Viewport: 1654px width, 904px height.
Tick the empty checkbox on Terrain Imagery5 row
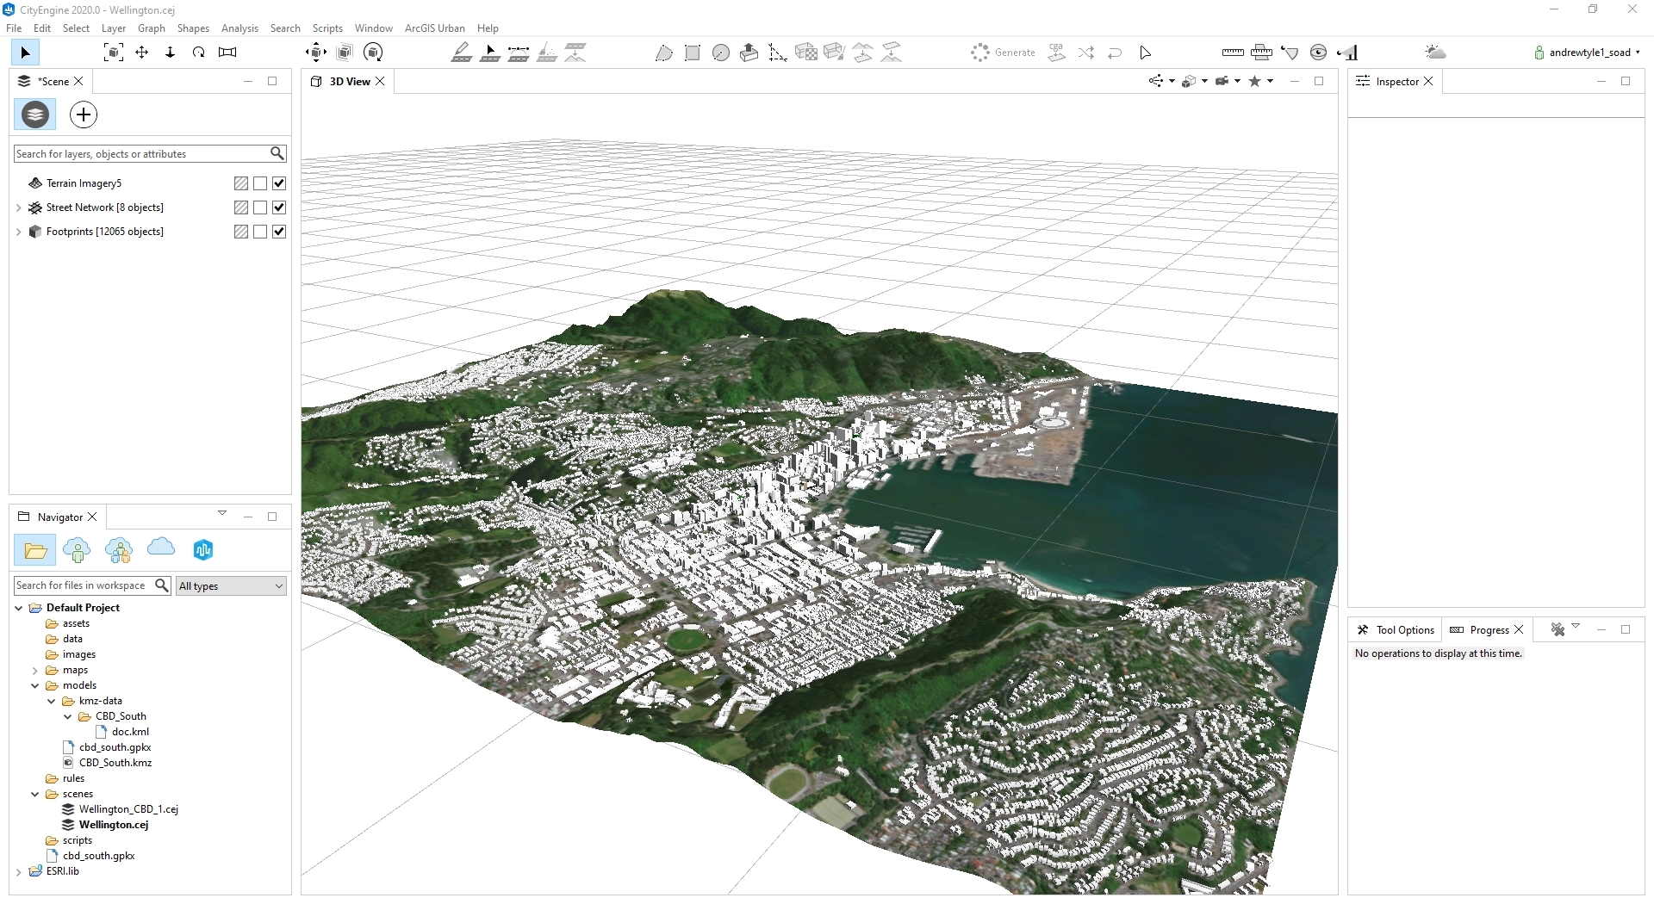coord(260,183)
